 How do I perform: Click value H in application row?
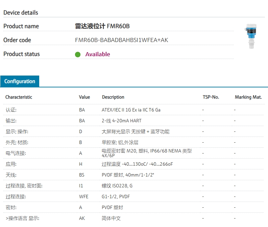point(81,164)
